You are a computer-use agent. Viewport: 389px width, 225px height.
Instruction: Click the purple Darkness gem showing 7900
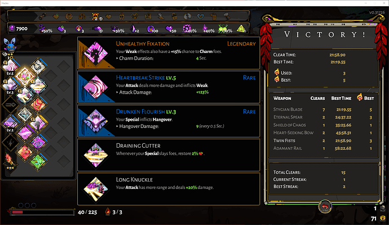coord(12,28)
